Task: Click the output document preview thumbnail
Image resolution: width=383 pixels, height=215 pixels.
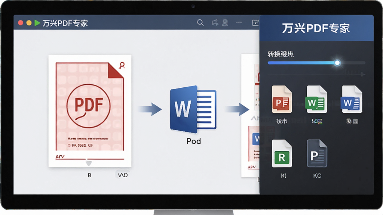Action: [250, 115]
